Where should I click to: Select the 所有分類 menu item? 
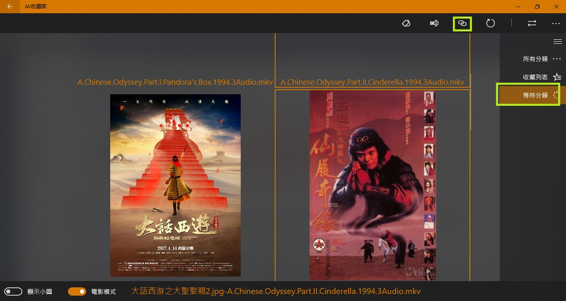[x=535, y=59]
